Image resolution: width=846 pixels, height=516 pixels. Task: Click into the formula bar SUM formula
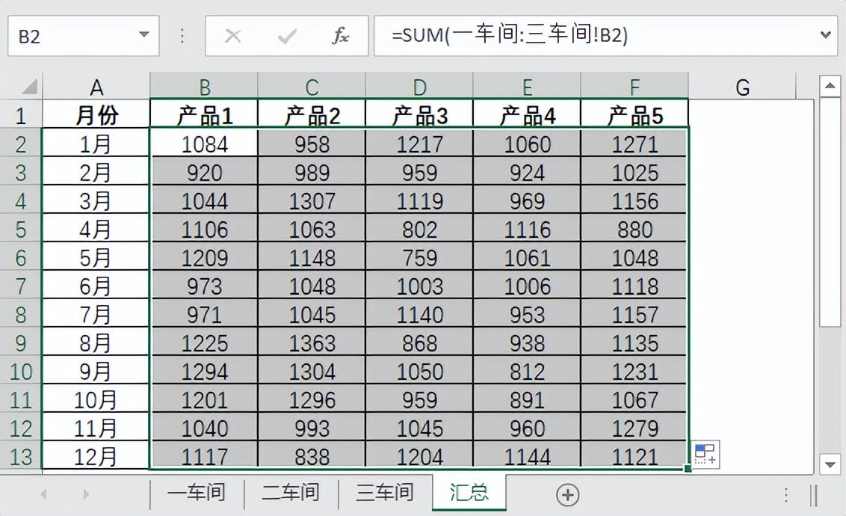point(605,36)
